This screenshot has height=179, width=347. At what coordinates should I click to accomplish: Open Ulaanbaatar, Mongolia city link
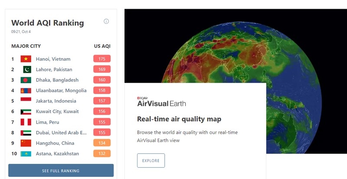pos(61,91)
